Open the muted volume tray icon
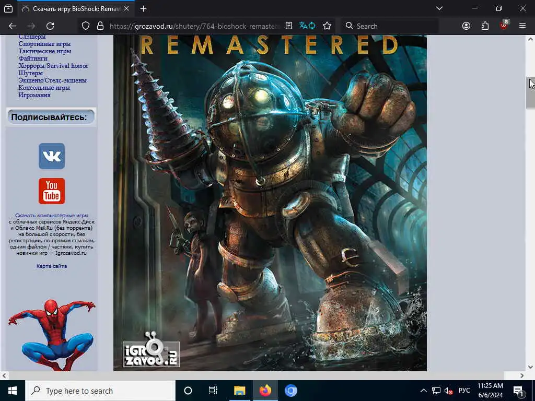Image resolution: width=535 pixels, height=401 pixels. tap(448, 391)
